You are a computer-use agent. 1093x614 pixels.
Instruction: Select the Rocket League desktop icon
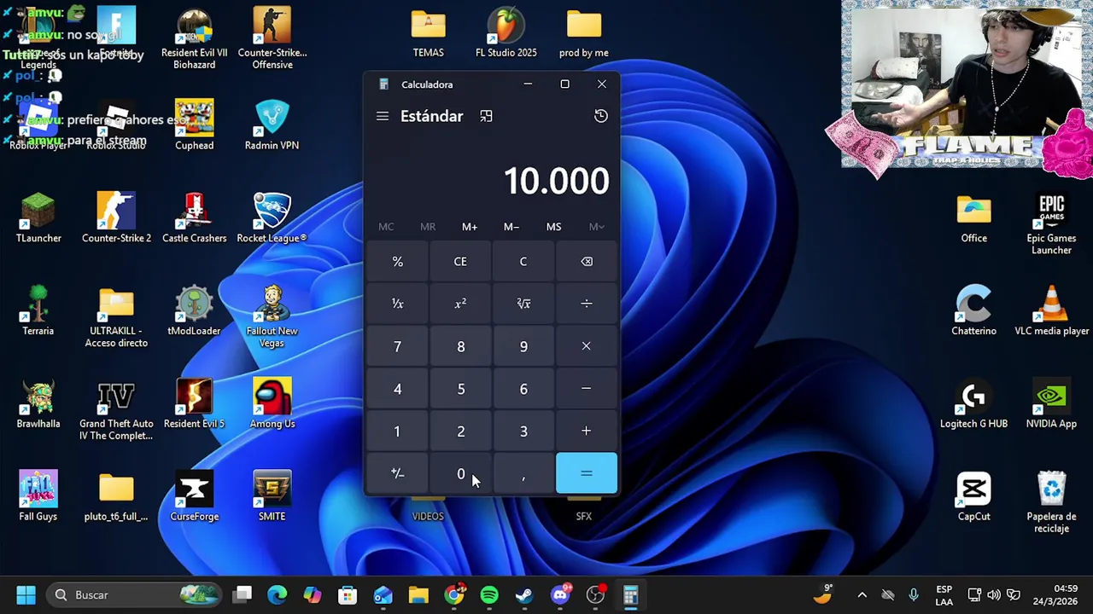[x=272, y=218]
